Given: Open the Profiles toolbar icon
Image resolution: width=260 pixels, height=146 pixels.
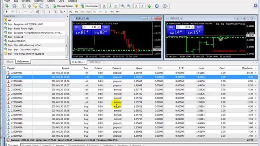Looking at the screenshot, I should [15, 6].
